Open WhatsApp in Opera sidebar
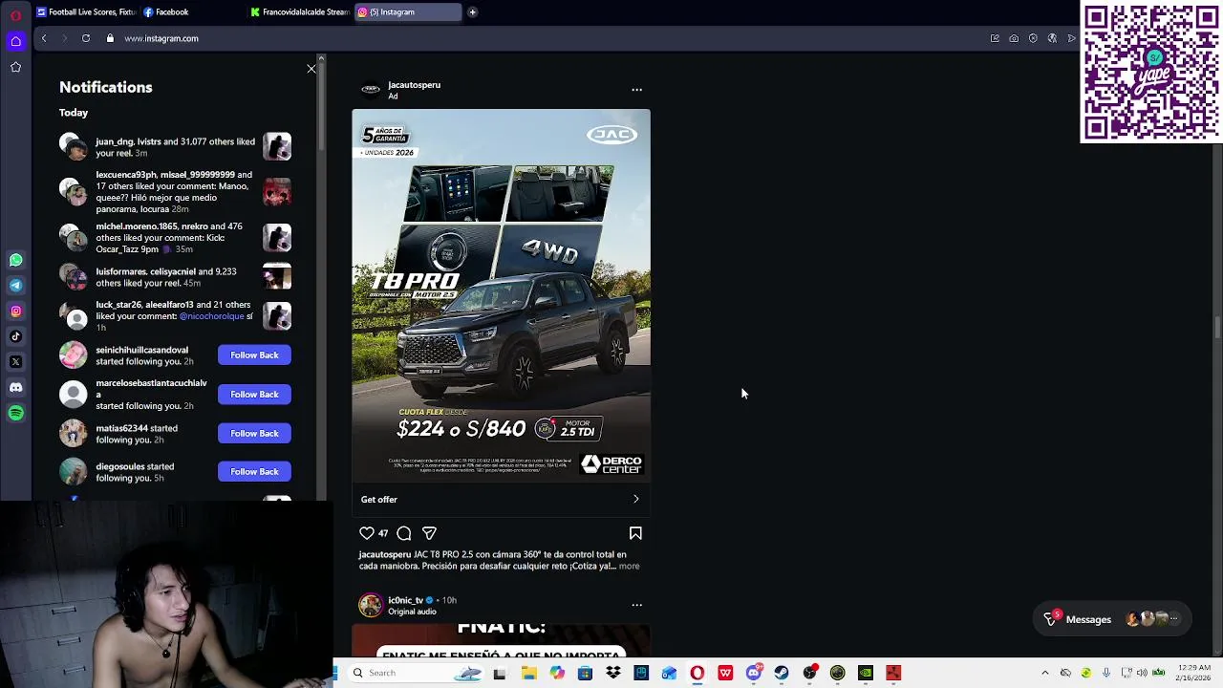 click(16, 260)
